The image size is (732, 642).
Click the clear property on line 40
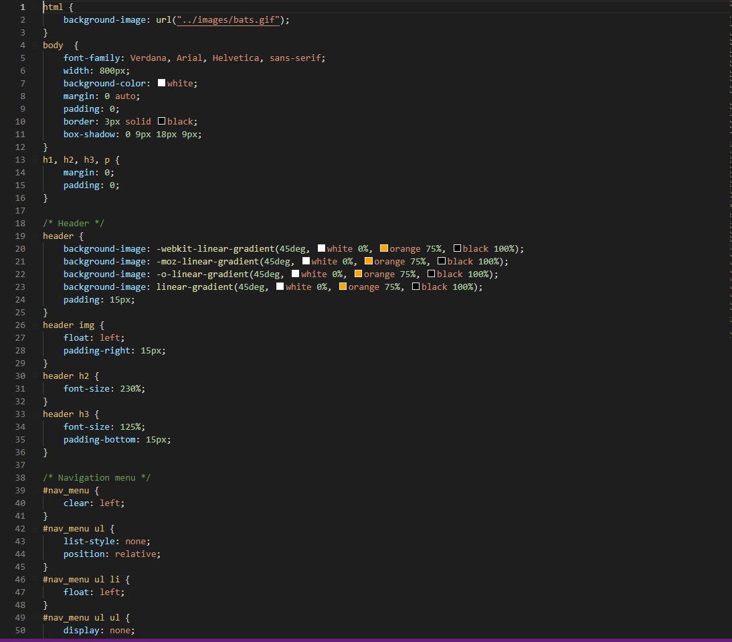click(x=76, y=503)
